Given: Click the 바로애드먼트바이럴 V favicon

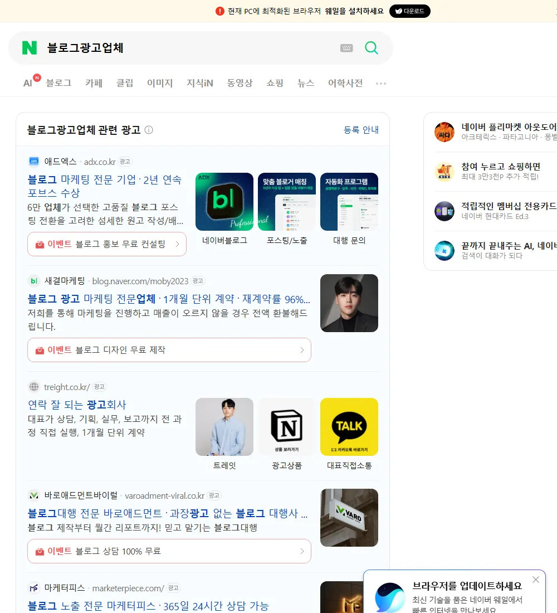Looking at the screenshot, I should point(34,495).
